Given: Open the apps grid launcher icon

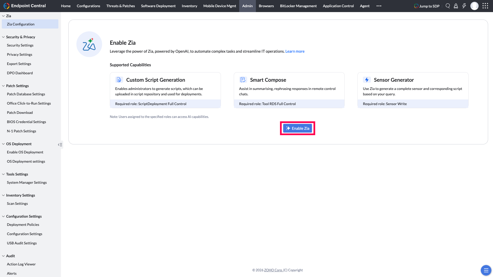Looking at the screenshot, I should coord(485,6).
